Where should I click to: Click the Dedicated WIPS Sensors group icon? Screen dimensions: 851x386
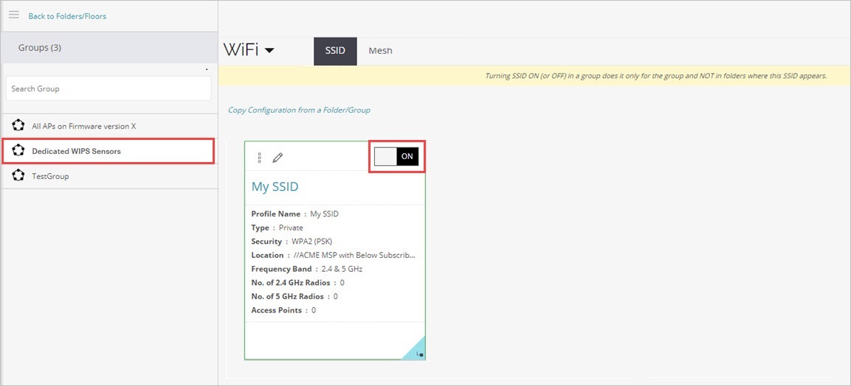pyautogui.click(x=18, y=150)
